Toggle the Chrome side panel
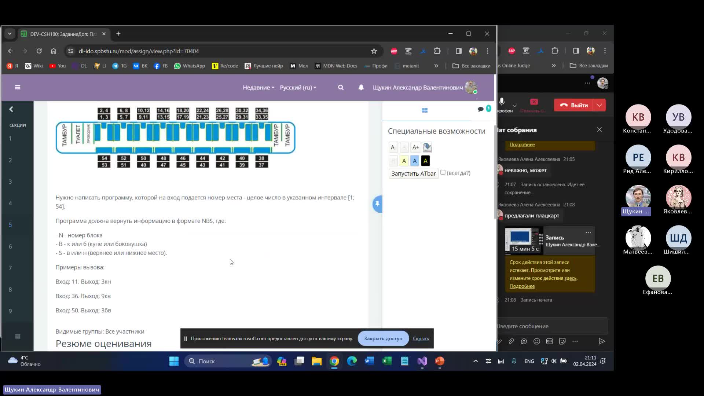 point(459,51)
